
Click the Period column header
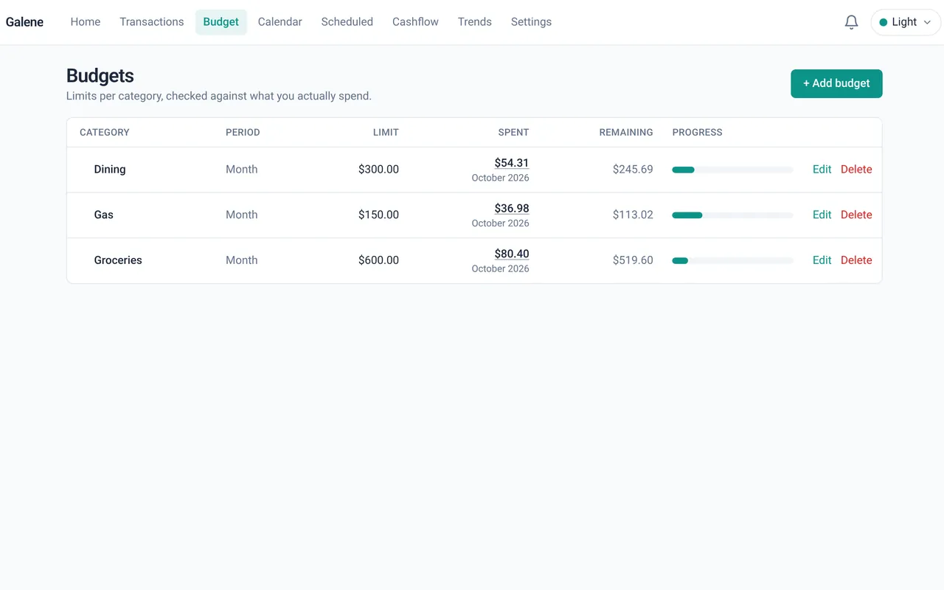click(243, 133)
